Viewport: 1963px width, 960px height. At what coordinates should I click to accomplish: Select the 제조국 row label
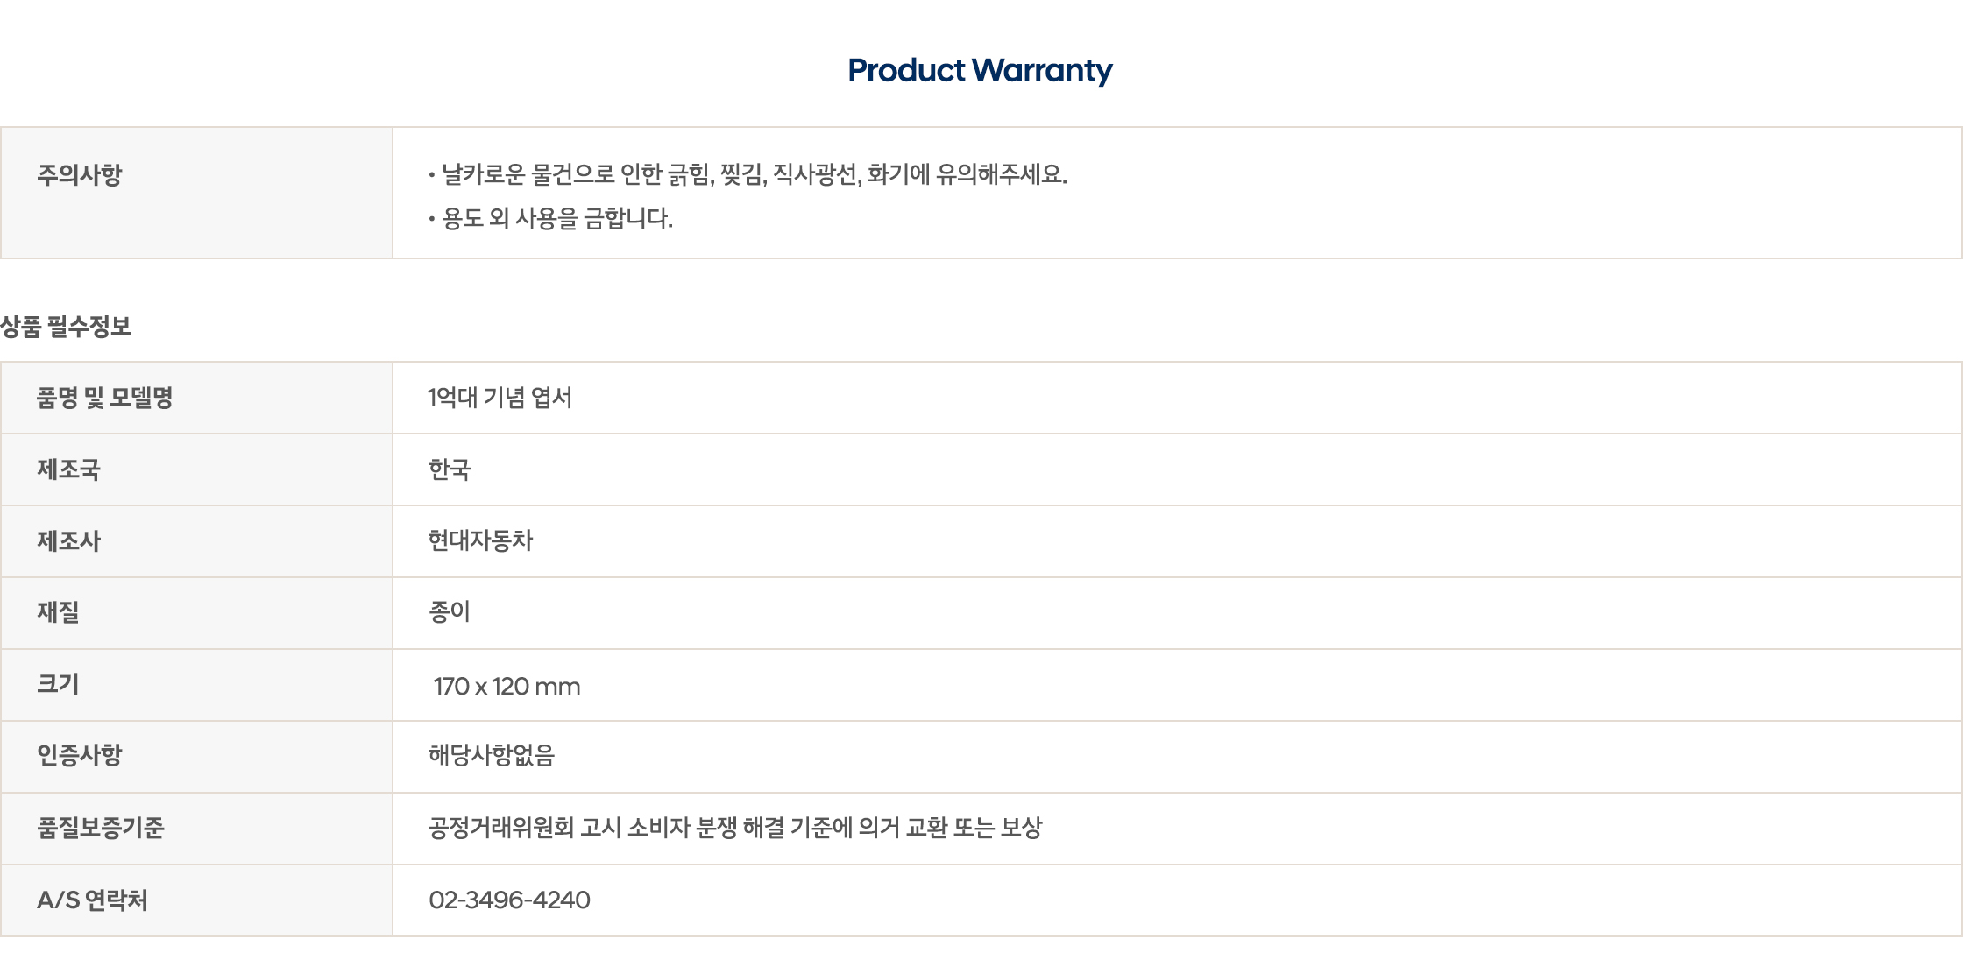[68, 469]
